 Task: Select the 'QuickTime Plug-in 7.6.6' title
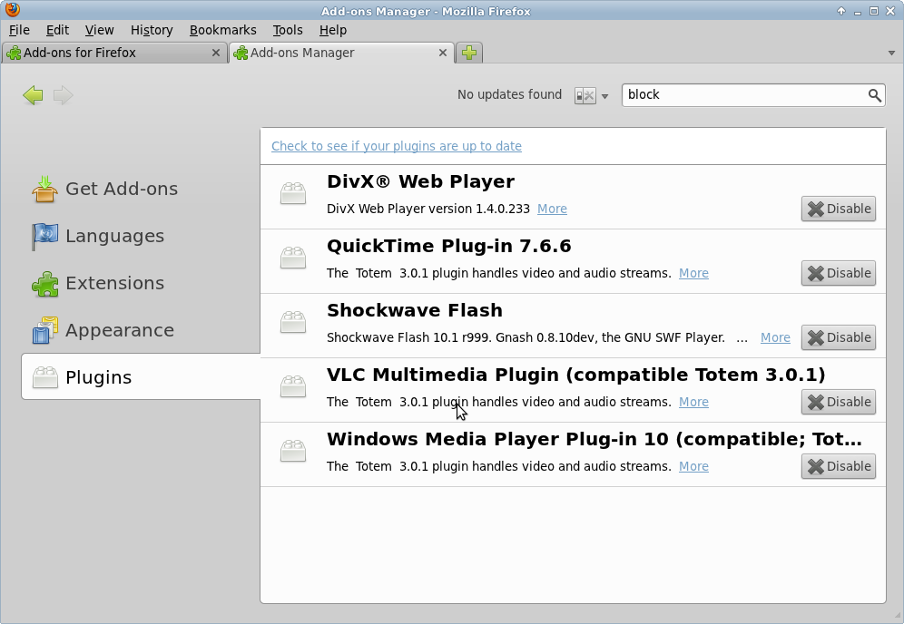449,246
